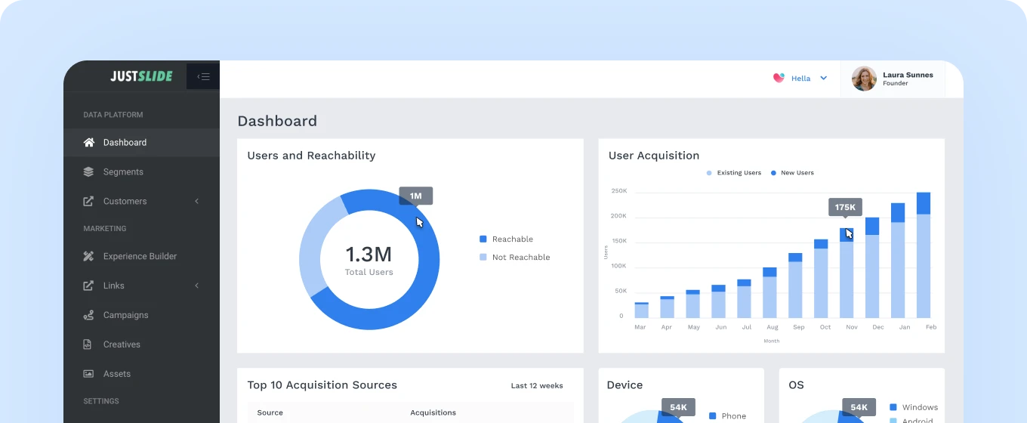Click the Experience Builder tools icon

point(88,257)
